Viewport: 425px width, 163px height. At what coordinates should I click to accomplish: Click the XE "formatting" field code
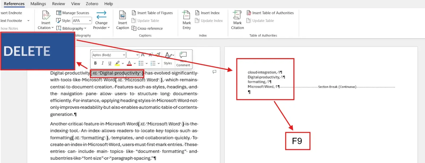tap(91, 138)
